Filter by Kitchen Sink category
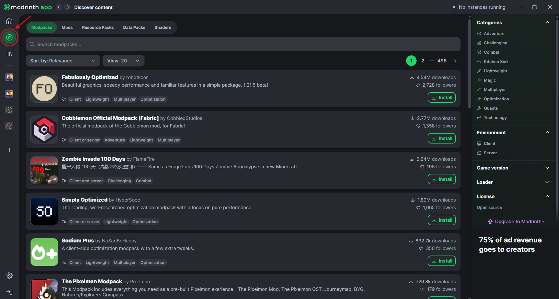 pyautogui.click(x=493, y=62)
